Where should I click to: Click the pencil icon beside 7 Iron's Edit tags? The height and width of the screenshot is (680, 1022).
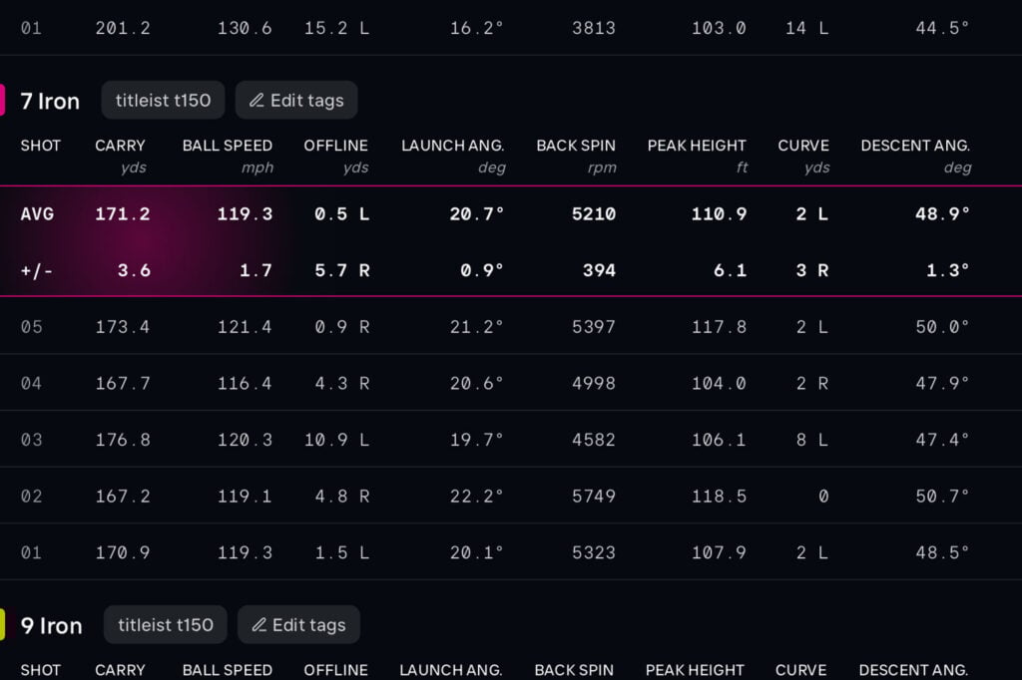coord(256,101)
